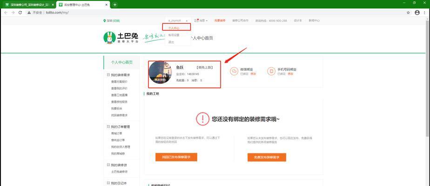Close the 深圳装修公司 tab

pos(53,5)
